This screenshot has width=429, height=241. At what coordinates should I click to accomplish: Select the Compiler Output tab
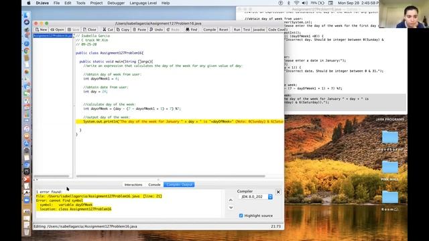tap(179, 185)
